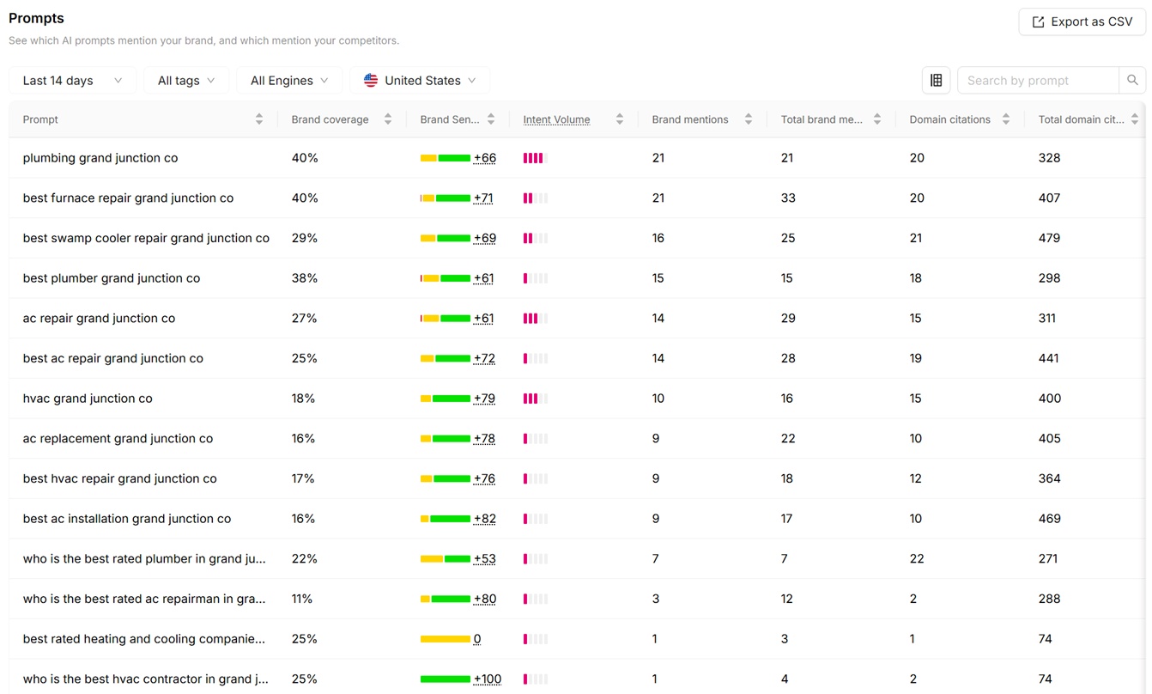Sort by Intent Volume arrows
This screenshot has height=694, width=1152.
[620, 119]
